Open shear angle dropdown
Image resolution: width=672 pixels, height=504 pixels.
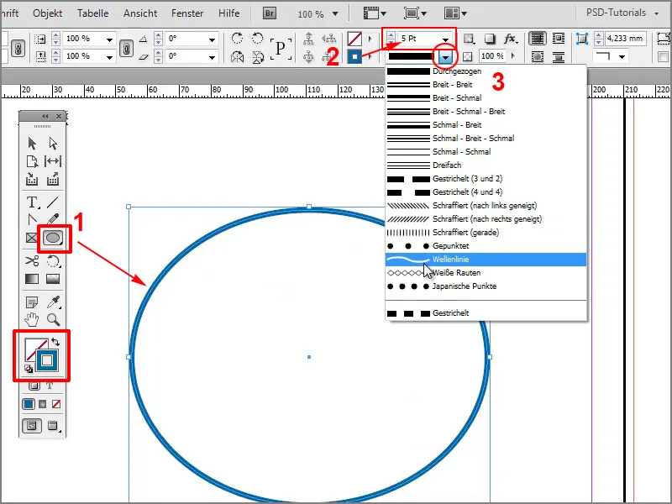pyautogui.click(x=212, y=56)
